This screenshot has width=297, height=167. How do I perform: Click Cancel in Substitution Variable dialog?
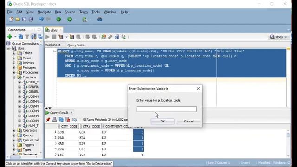tap(189, 121)
